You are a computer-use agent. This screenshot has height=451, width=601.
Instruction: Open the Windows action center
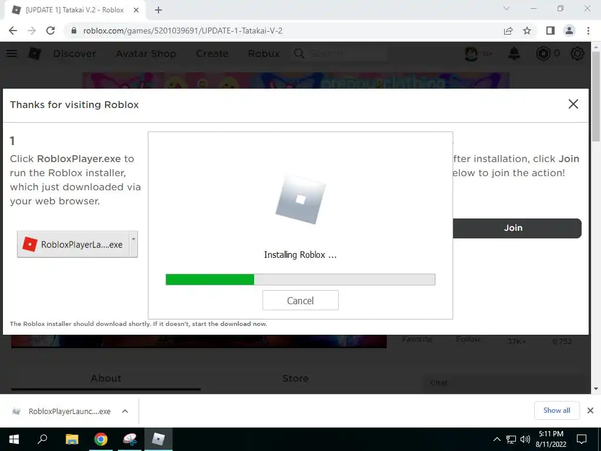582,439
